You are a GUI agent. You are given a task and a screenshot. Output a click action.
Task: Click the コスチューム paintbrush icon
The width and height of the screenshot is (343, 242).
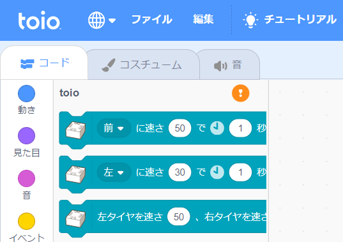109,65
